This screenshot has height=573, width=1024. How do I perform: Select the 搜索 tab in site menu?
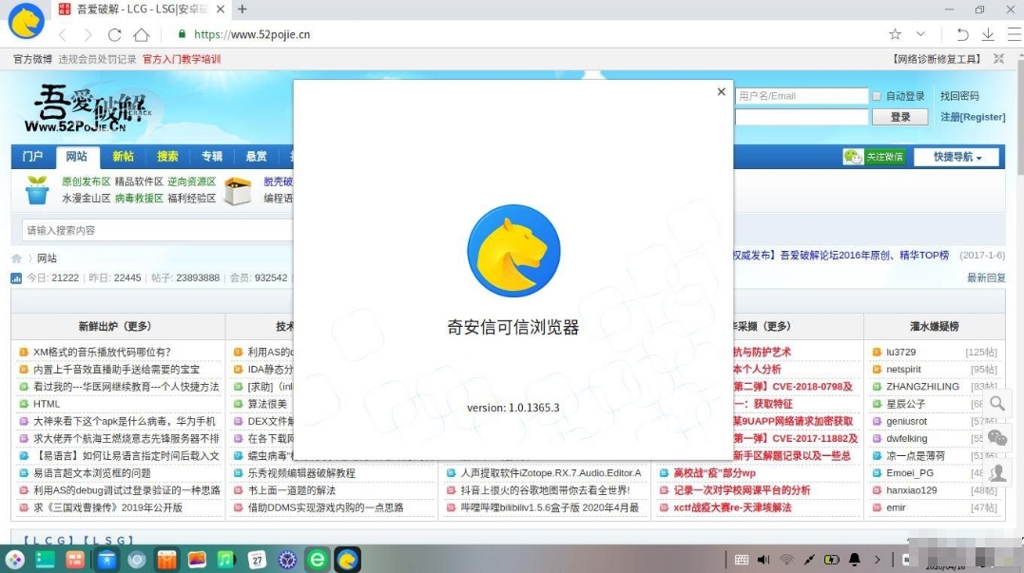coord(167,157)
